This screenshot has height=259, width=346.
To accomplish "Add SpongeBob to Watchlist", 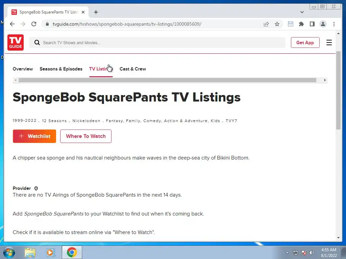I will point(34,136).
